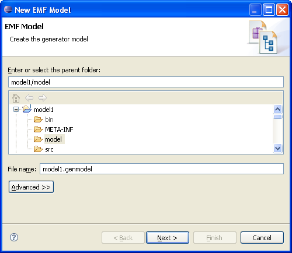The image size is (292, 253).
Task: Click the forward arrow navigation icon
Action: 43,98
